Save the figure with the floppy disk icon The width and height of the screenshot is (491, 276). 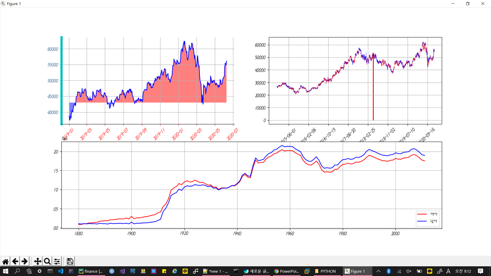(x=70, y=261)
